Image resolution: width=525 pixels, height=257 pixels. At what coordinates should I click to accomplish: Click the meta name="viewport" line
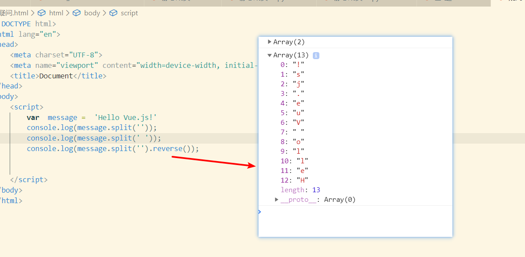(134, 65)
